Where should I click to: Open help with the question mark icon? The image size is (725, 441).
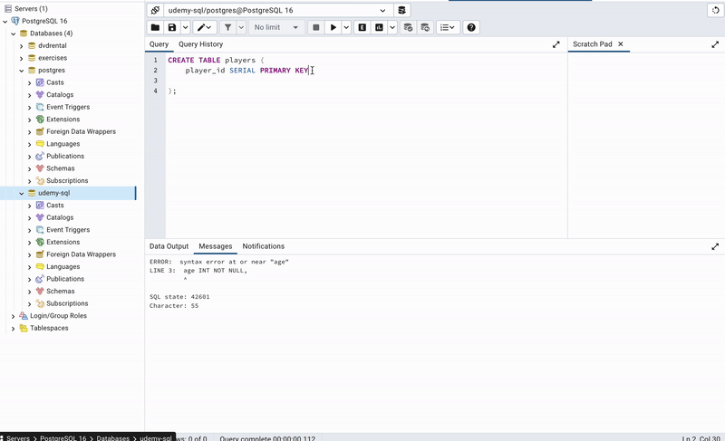tap(471, 27)
